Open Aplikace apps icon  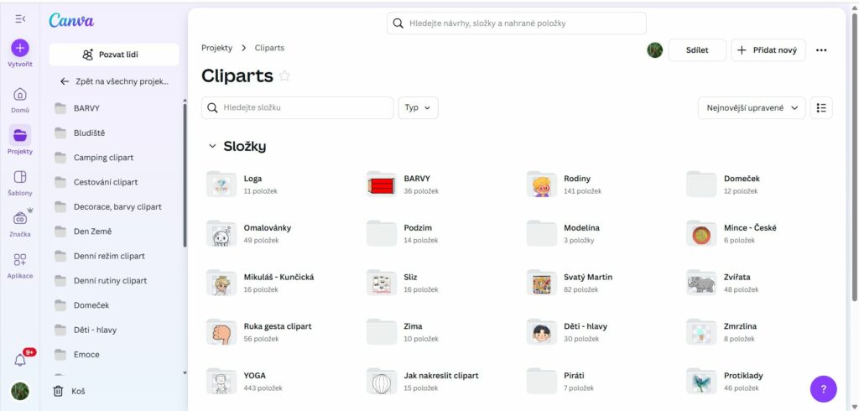[x=20, y=260]
